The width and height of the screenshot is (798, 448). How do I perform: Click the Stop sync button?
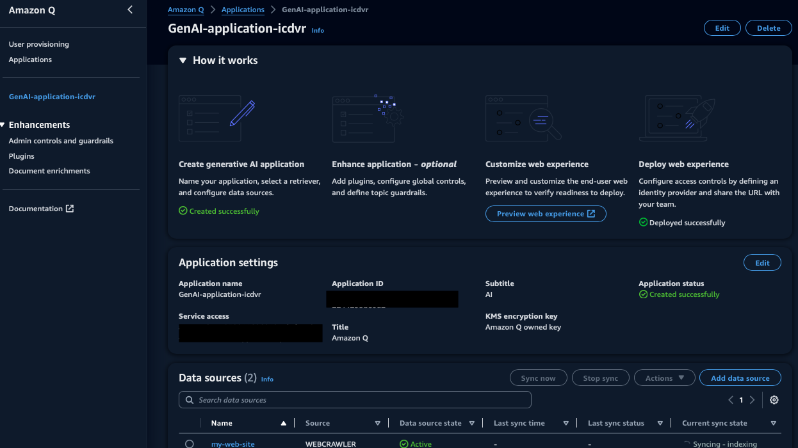tap(601, 378)
